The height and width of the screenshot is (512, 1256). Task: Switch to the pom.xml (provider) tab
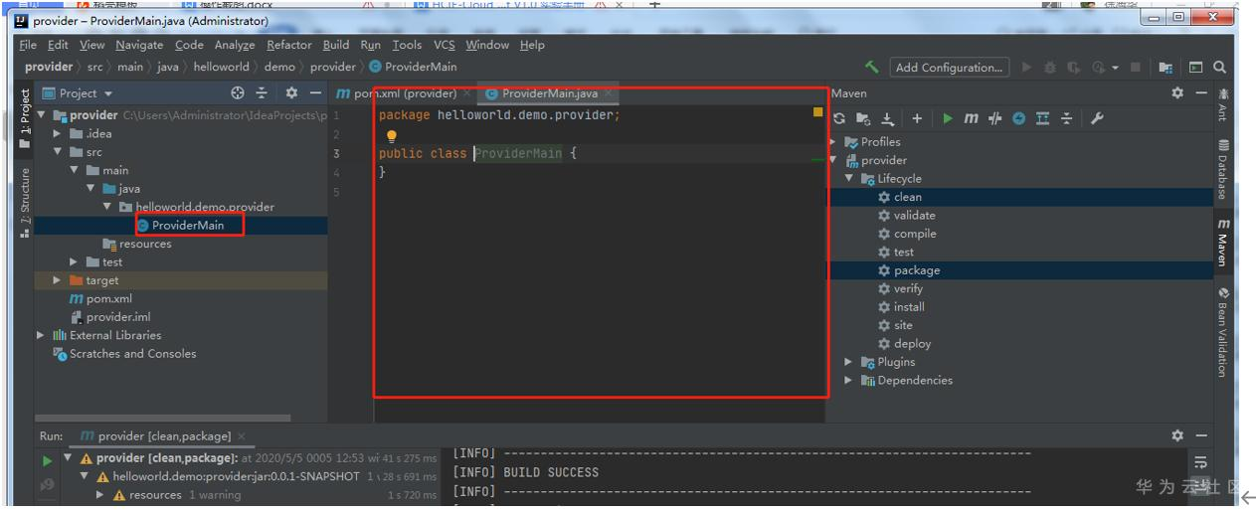(405, 93)
